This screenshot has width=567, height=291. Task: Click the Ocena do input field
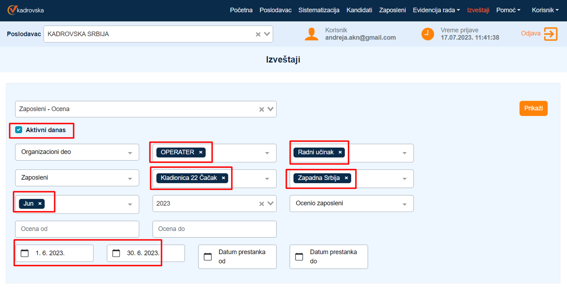[x=214, y=229]
